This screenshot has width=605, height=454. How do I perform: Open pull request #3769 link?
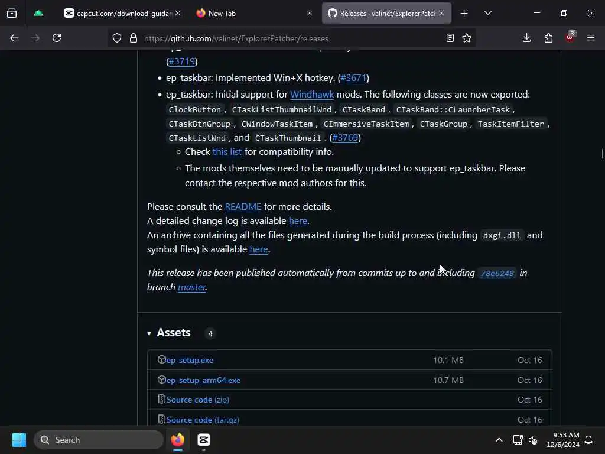point(345,138)
